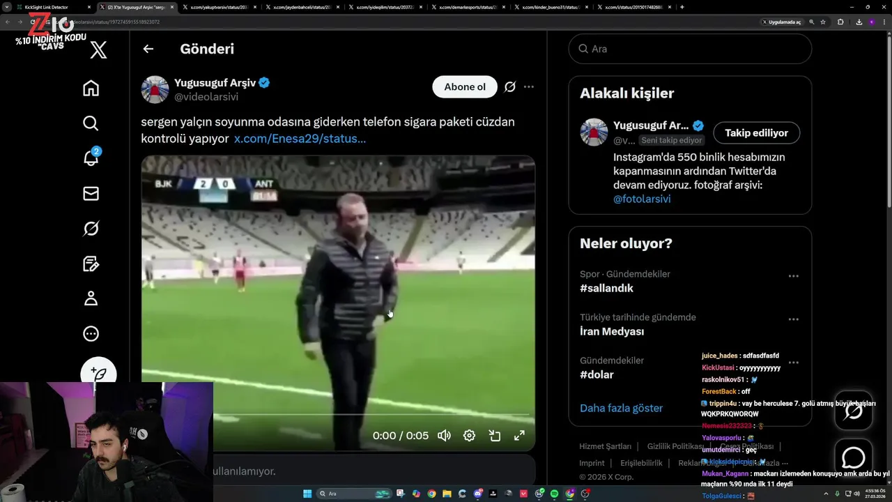Open Imprint footer link
This screenshot has width=892, height=502.
point(592,463)
